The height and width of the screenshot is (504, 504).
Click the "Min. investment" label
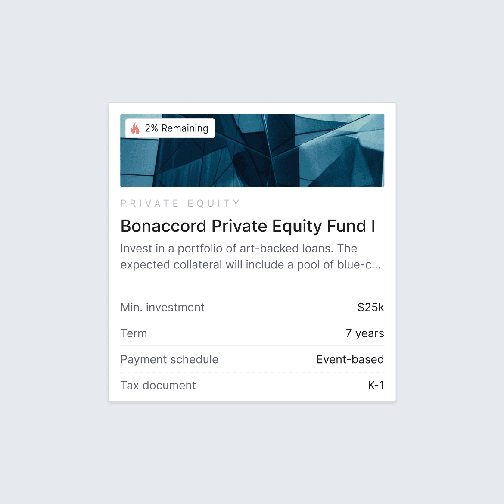(162, 307)
